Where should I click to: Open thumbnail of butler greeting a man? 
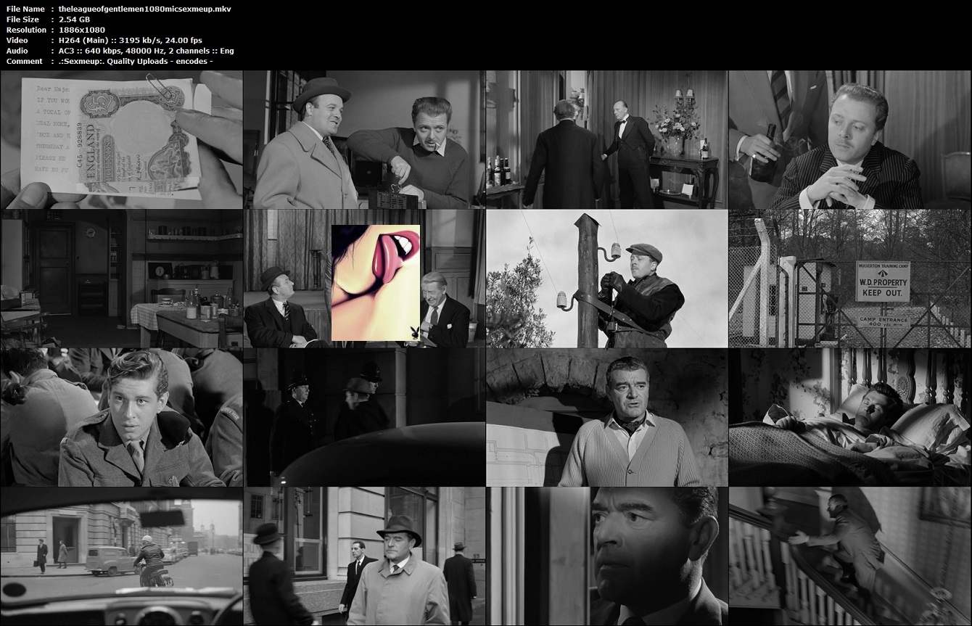[x=607, y=139]
